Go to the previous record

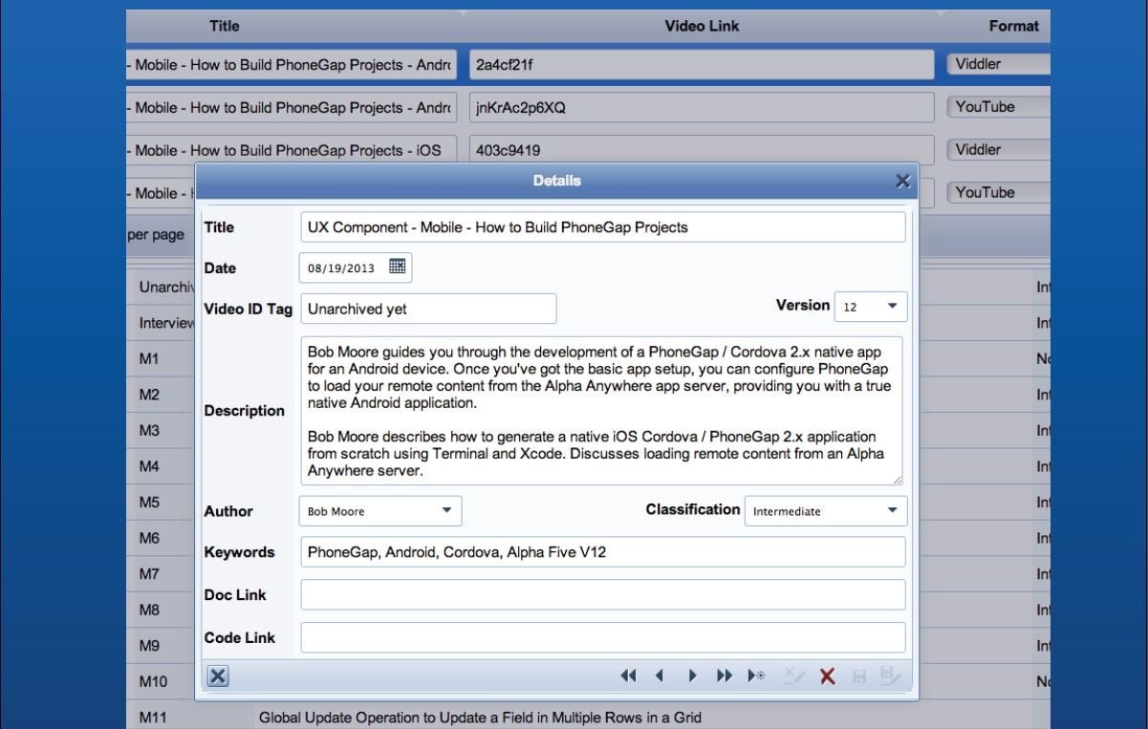click(660, 676)
